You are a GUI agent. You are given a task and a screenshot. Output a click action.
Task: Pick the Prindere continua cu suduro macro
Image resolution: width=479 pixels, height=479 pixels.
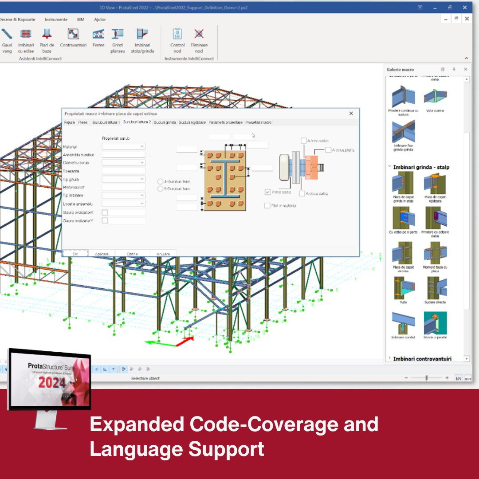click(403, 101)
